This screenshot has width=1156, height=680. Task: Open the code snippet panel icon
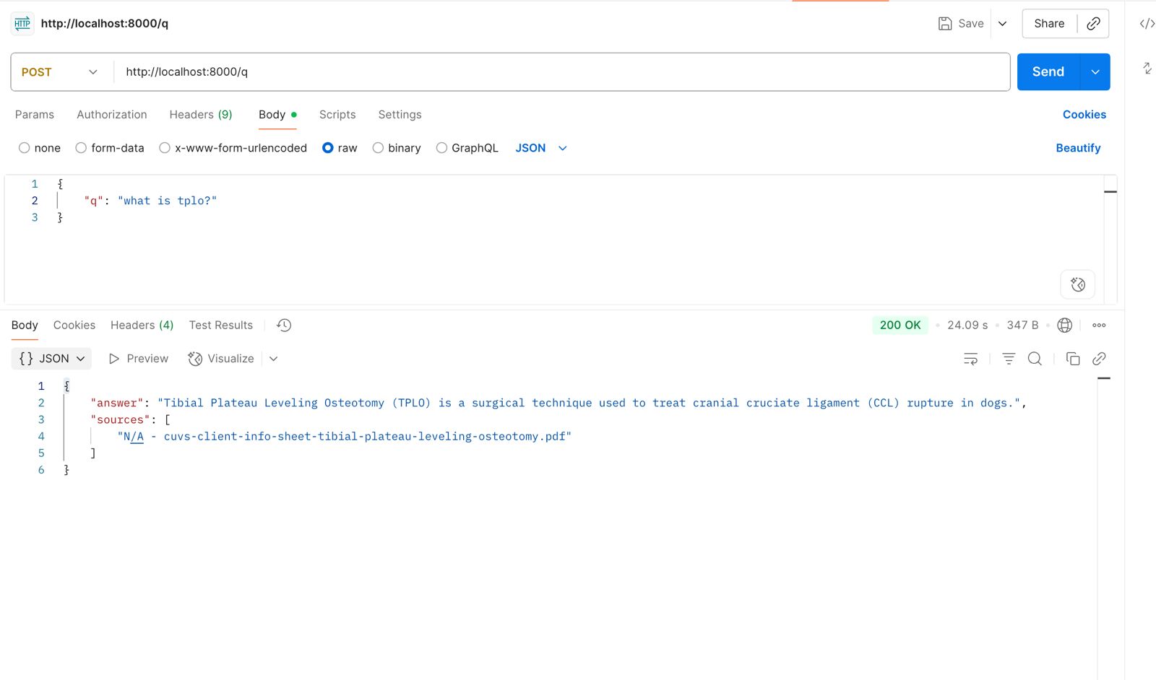(x=1147, y=24)
